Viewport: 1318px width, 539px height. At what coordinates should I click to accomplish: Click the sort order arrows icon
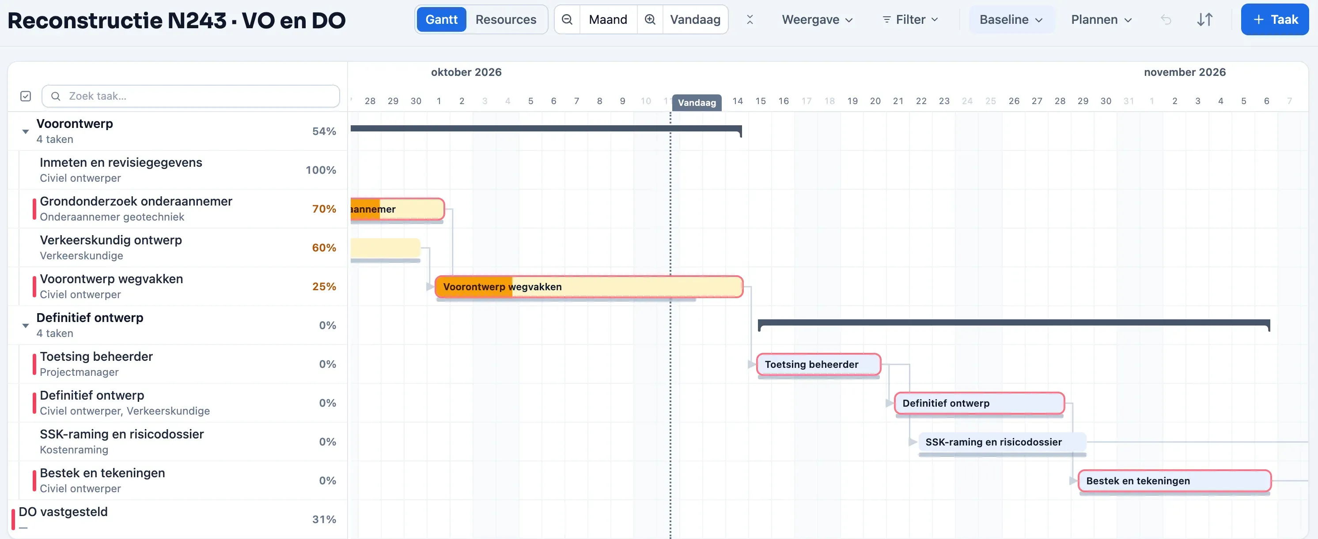1205,19
